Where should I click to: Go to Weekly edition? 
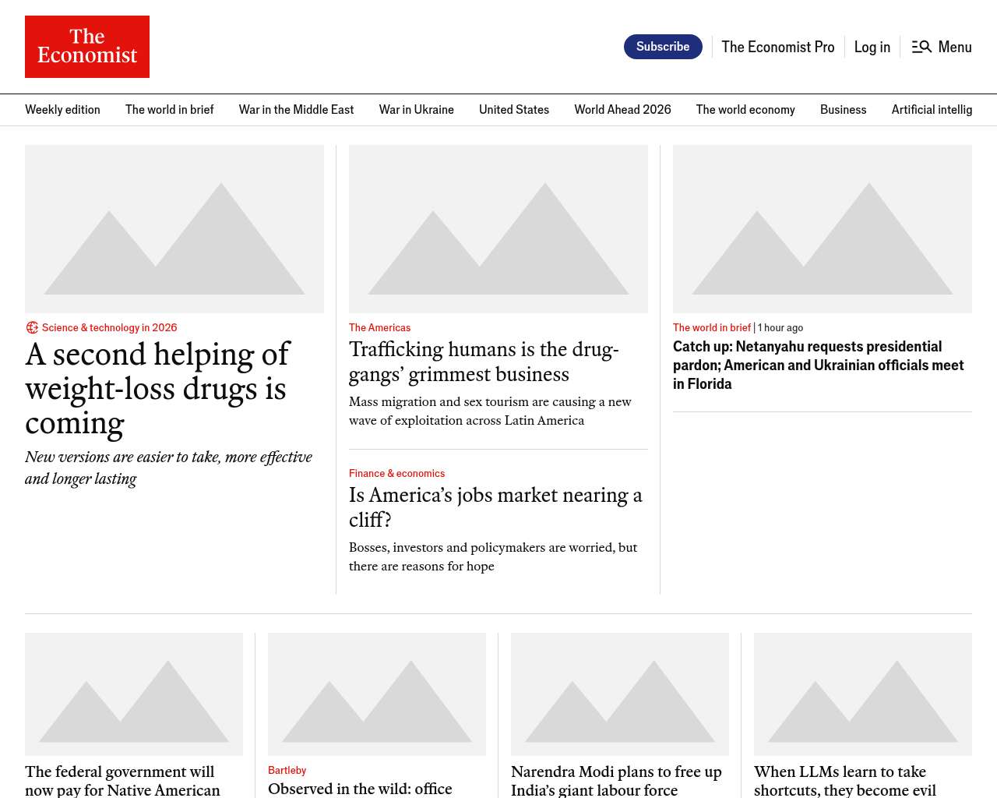click(x=62, y=110)
